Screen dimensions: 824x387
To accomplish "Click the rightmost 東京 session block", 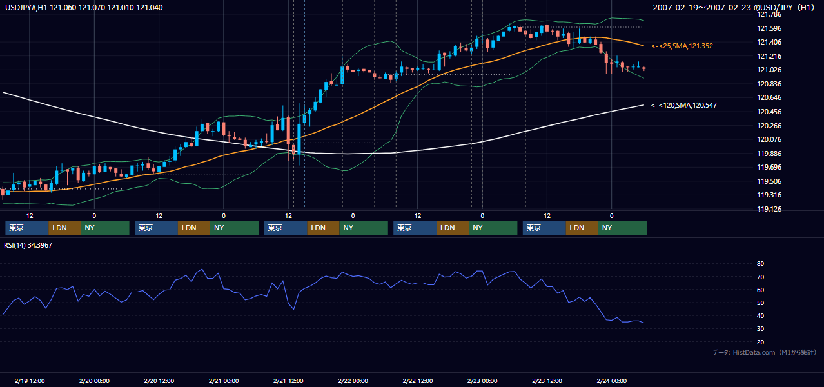I will [544, 228].
